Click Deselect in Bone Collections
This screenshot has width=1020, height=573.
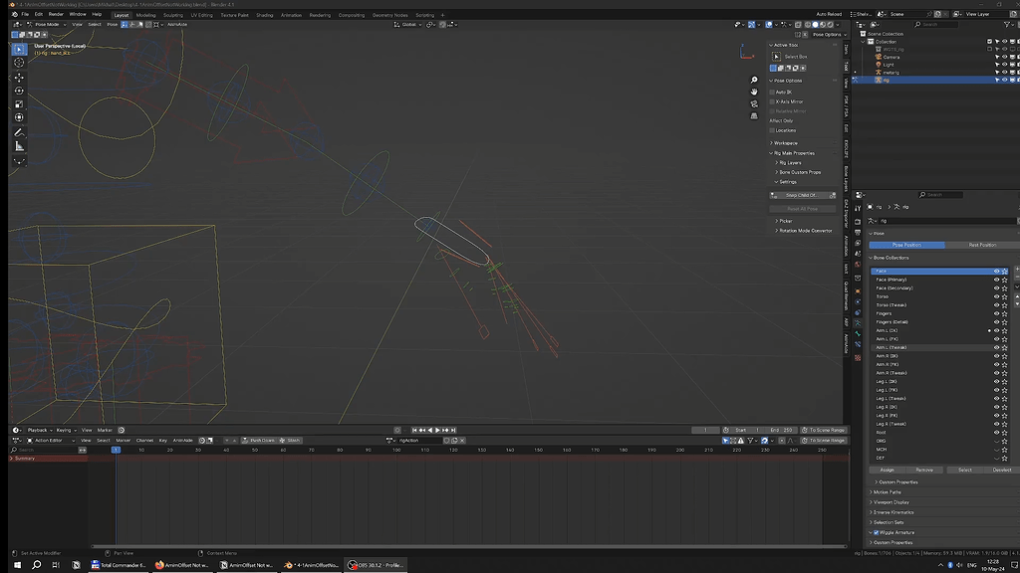[x=1002, y=470]
